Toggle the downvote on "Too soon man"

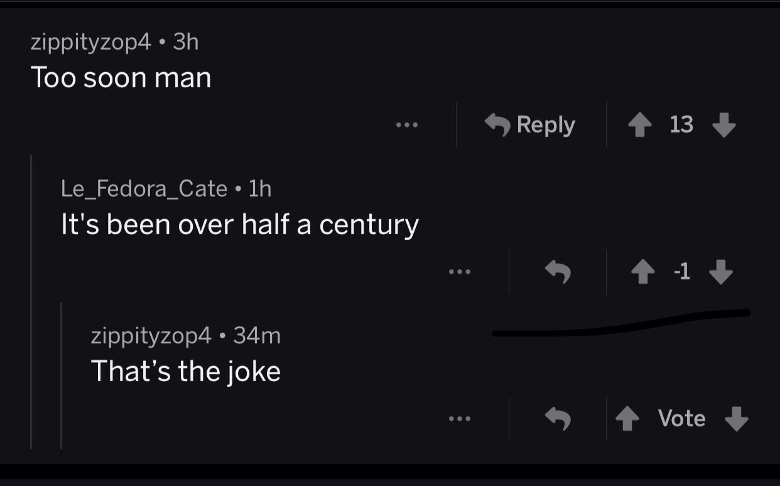[724, 125]
